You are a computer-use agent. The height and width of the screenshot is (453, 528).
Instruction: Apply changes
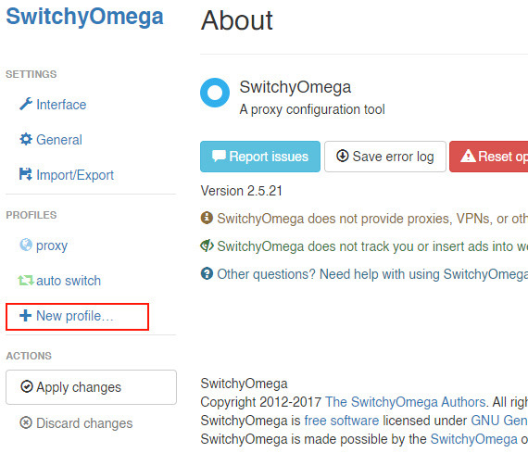(92, 387)
